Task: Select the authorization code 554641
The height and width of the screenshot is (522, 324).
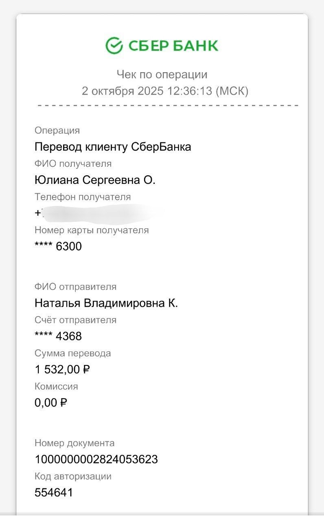Action: click(54, 493)
